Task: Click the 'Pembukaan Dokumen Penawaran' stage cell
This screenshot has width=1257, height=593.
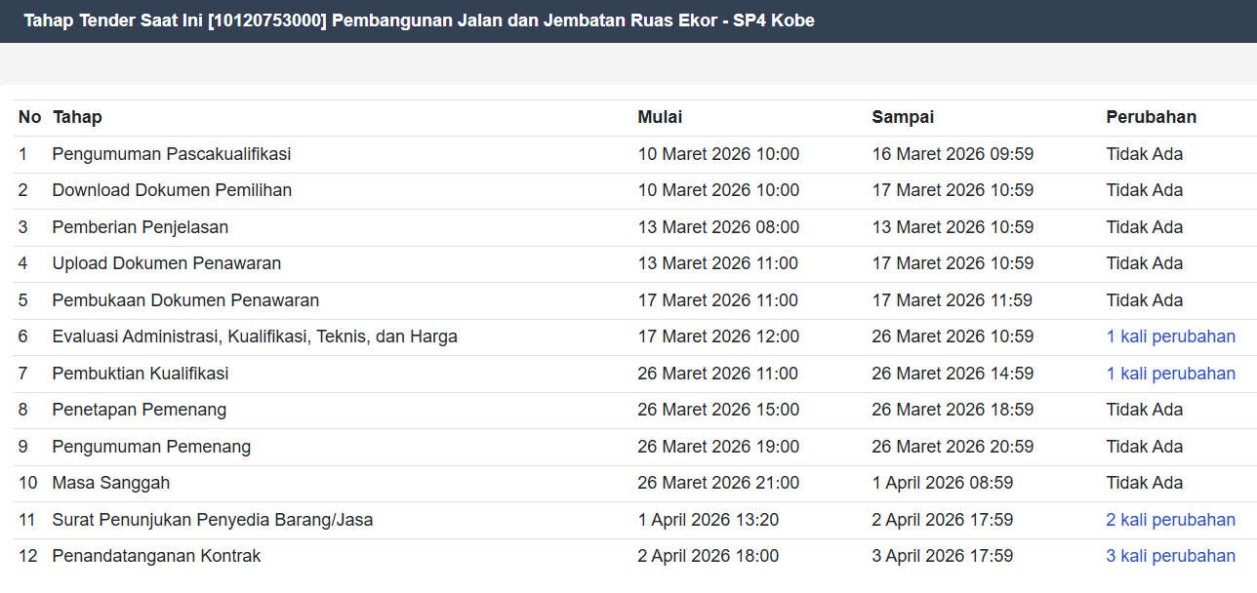Action: (x=185, y=300)
